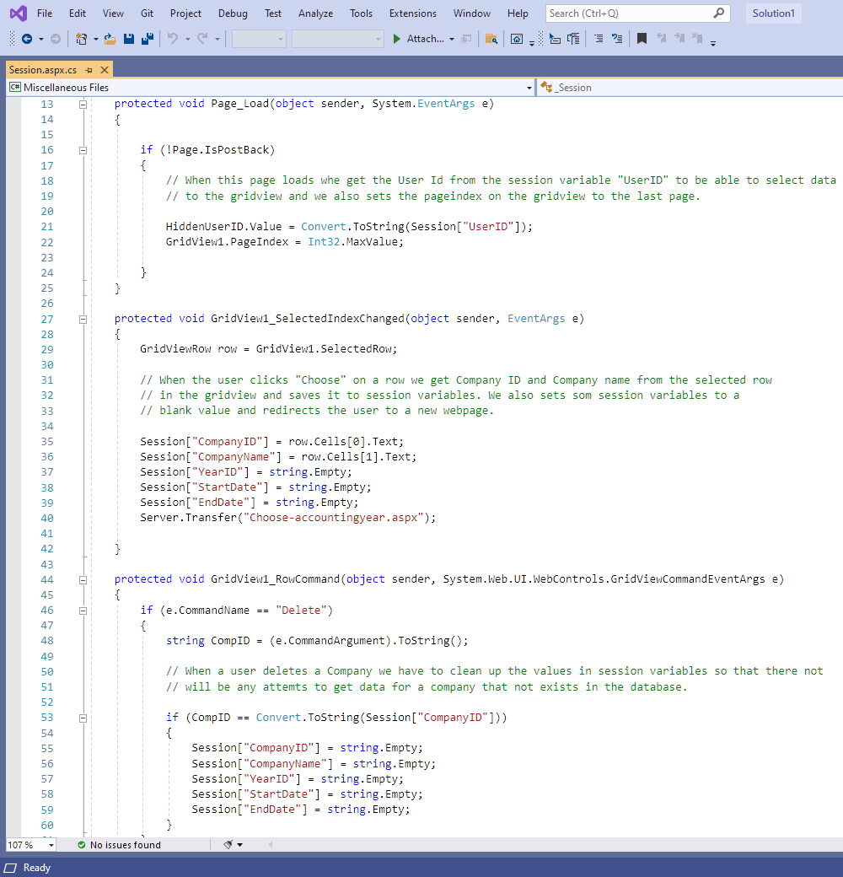Open the solution platforms combo box

pos(338,39)
